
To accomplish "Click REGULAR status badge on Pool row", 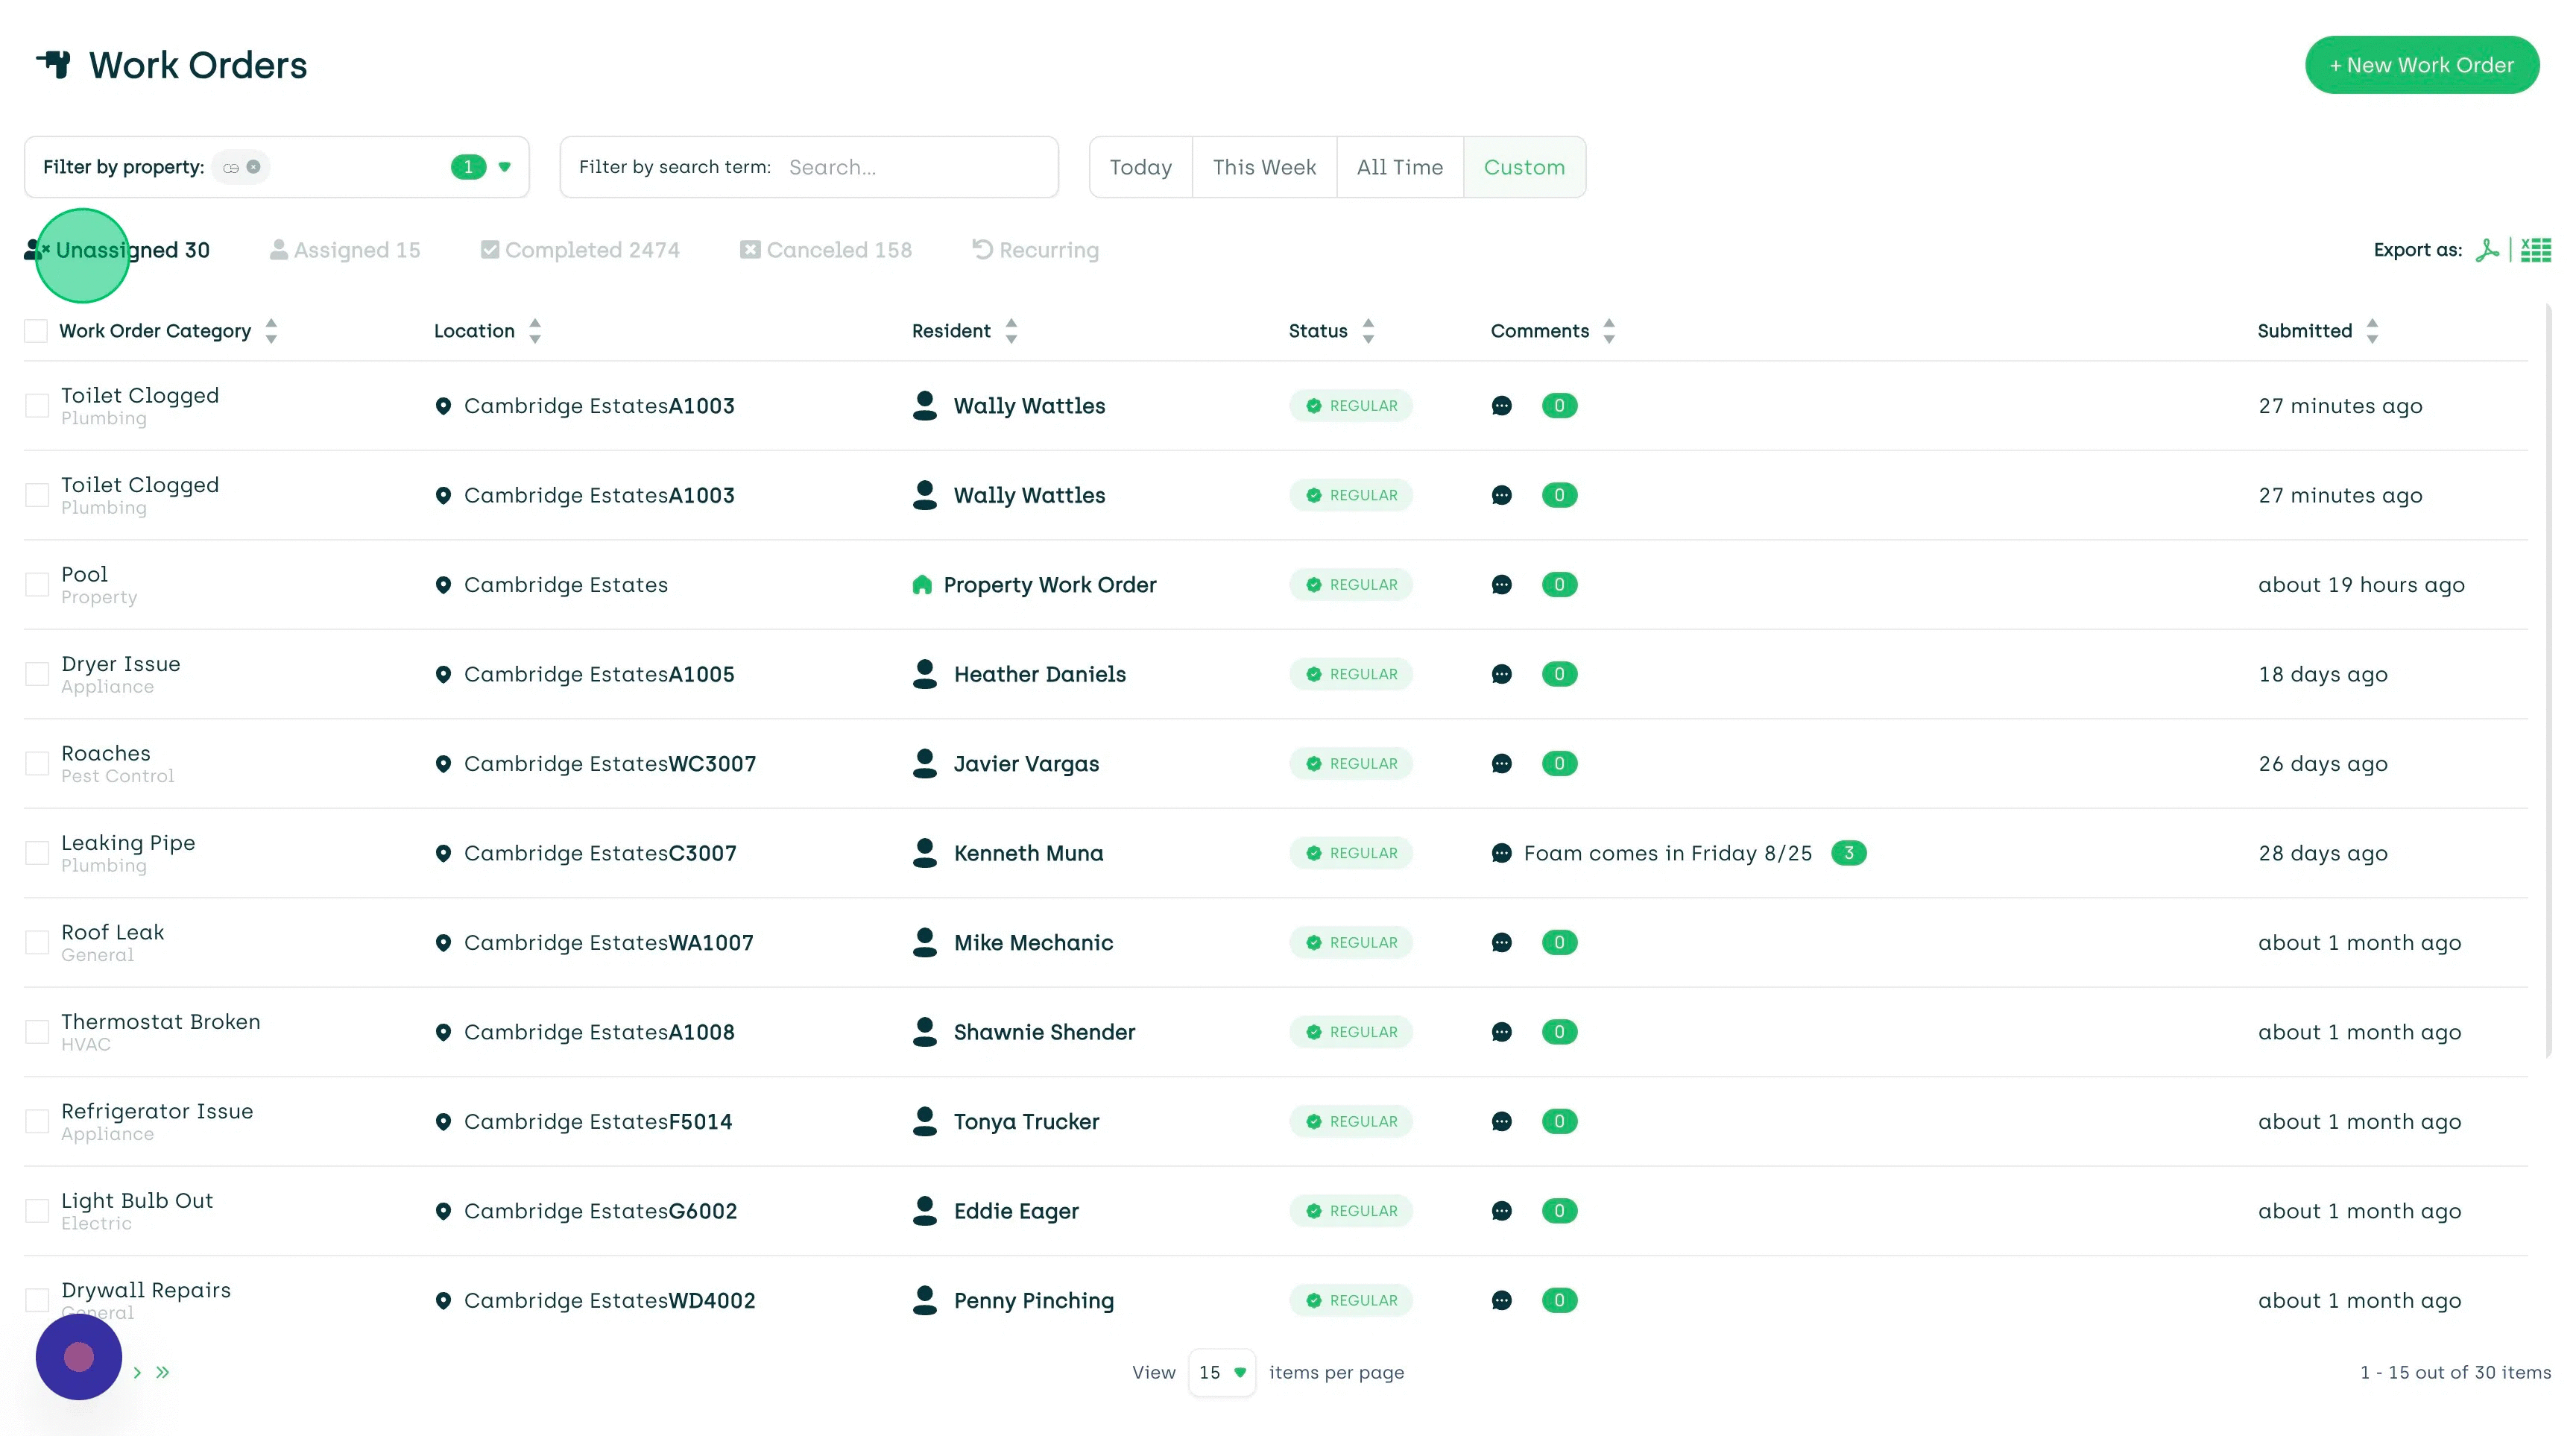I will pos(1351,585).
